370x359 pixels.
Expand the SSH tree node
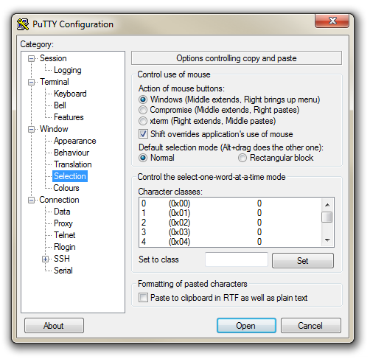pos(45,259)
